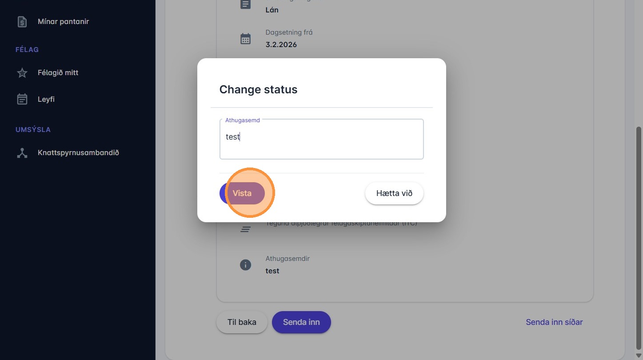Click the calendar icon beside Dagsetning frá
643x360 pixels.
(x=246, y=39)
